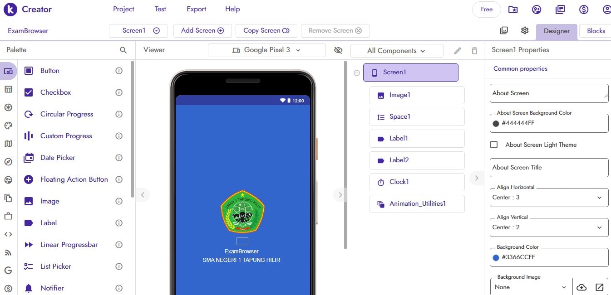Open the Layout palette category
Screen dimensions: 611x295
8,89
